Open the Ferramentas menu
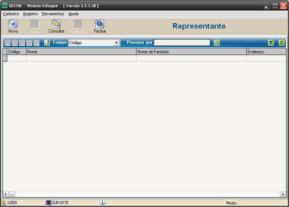The height and width of the screenshot is (207, 289). 53,14
